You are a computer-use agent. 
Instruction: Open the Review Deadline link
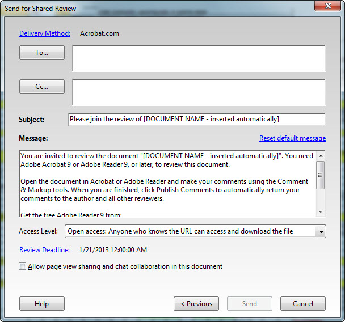click(44, 250)
